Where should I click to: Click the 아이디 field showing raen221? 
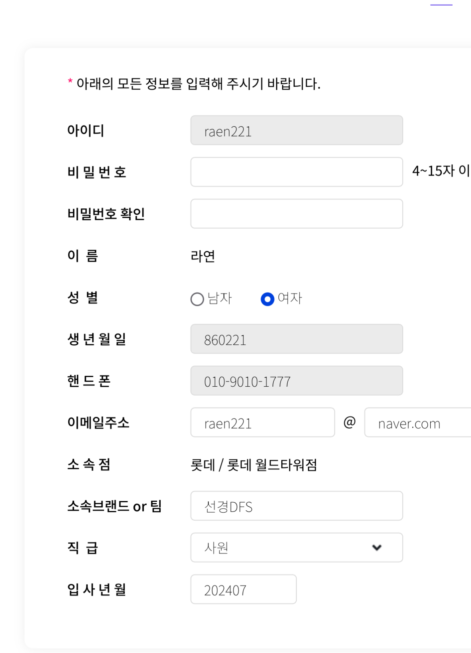click(x=296, y=130)
